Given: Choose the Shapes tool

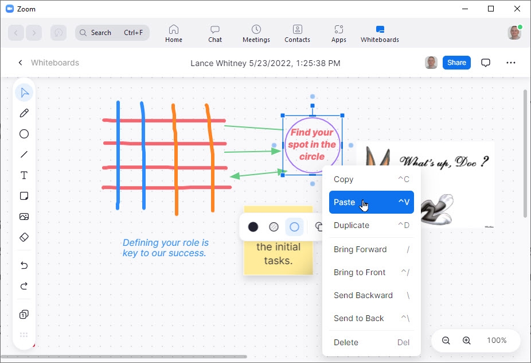Looking at the screenshot, I should tap(24, 134).
